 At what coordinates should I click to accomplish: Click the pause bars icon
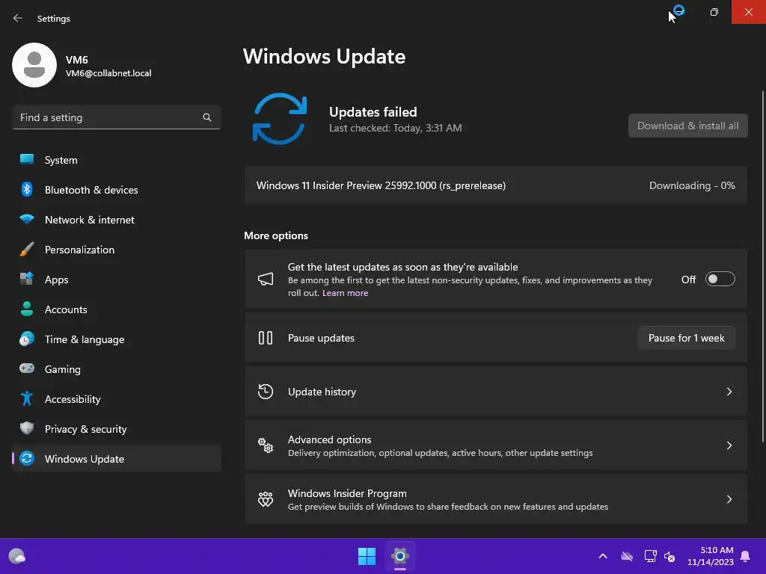(x=266, y=338)
